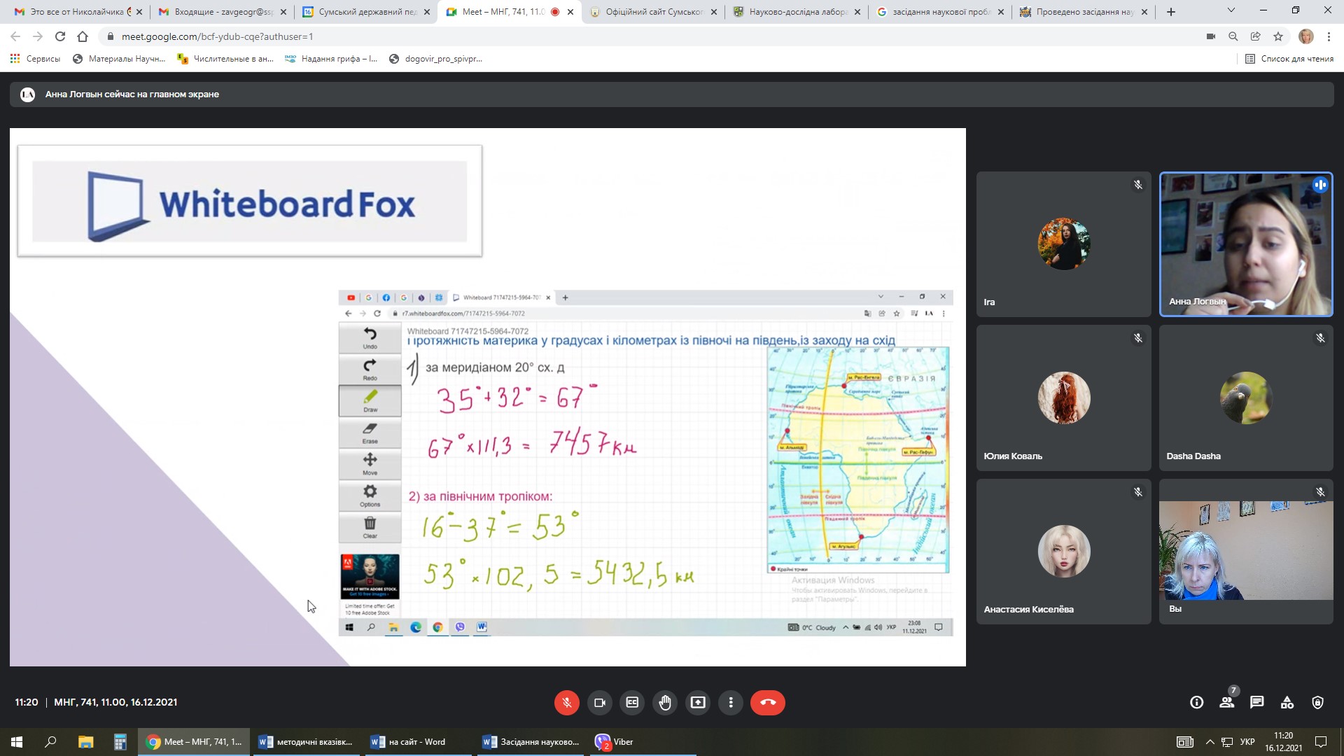Click the present screen button
The image size is (1344, 756).
[x=698, y=703]
